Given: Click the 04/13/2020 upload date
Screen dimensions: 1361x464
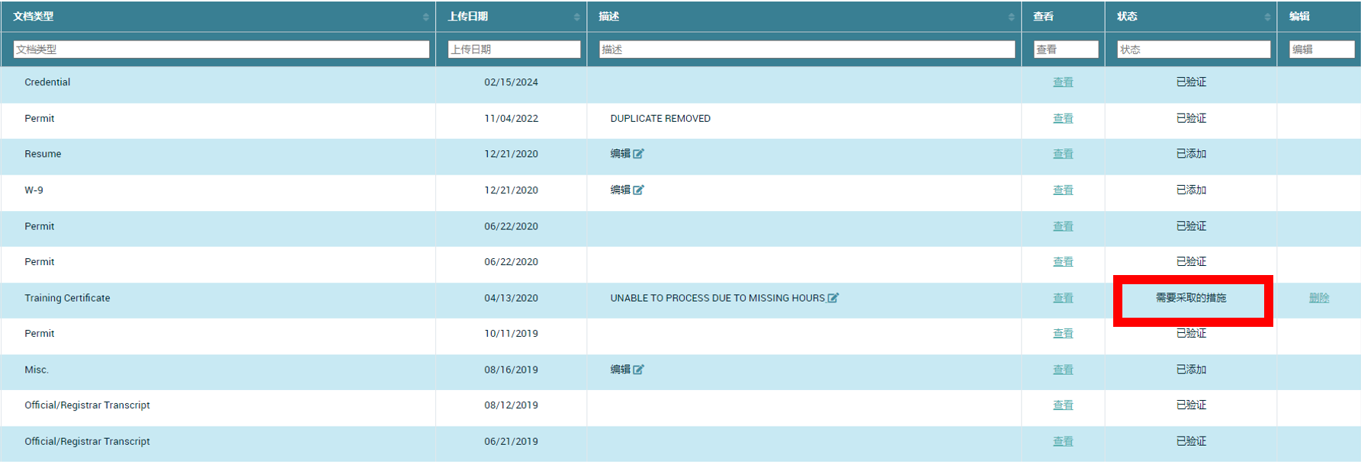Looking at the screenshot, I should (511, 298).
